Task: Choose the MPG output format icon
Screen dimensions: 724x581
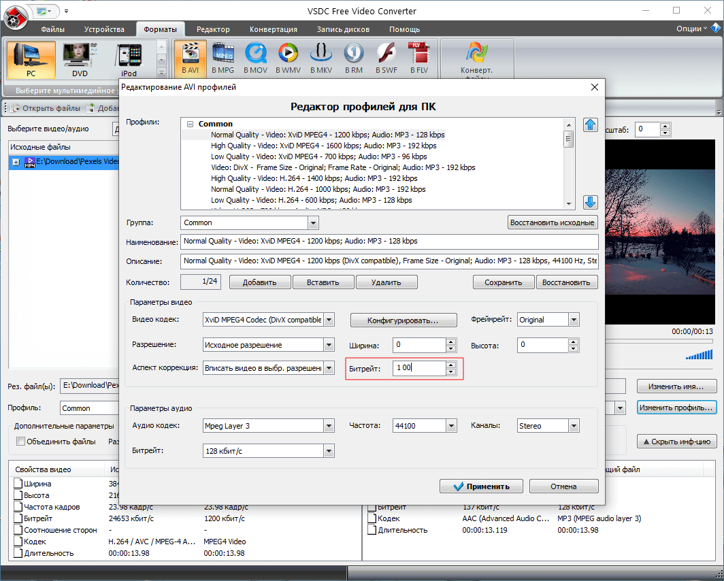Action: click(x=223, y=58)
